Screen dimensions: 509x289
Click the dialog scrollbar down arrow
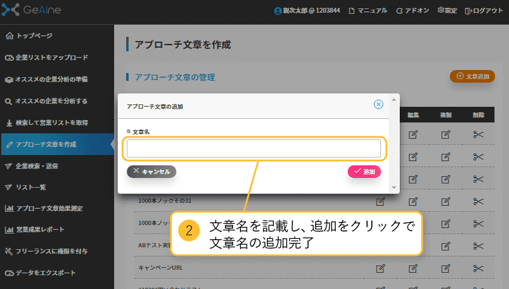pyautogui.click(x=394, y=188)
